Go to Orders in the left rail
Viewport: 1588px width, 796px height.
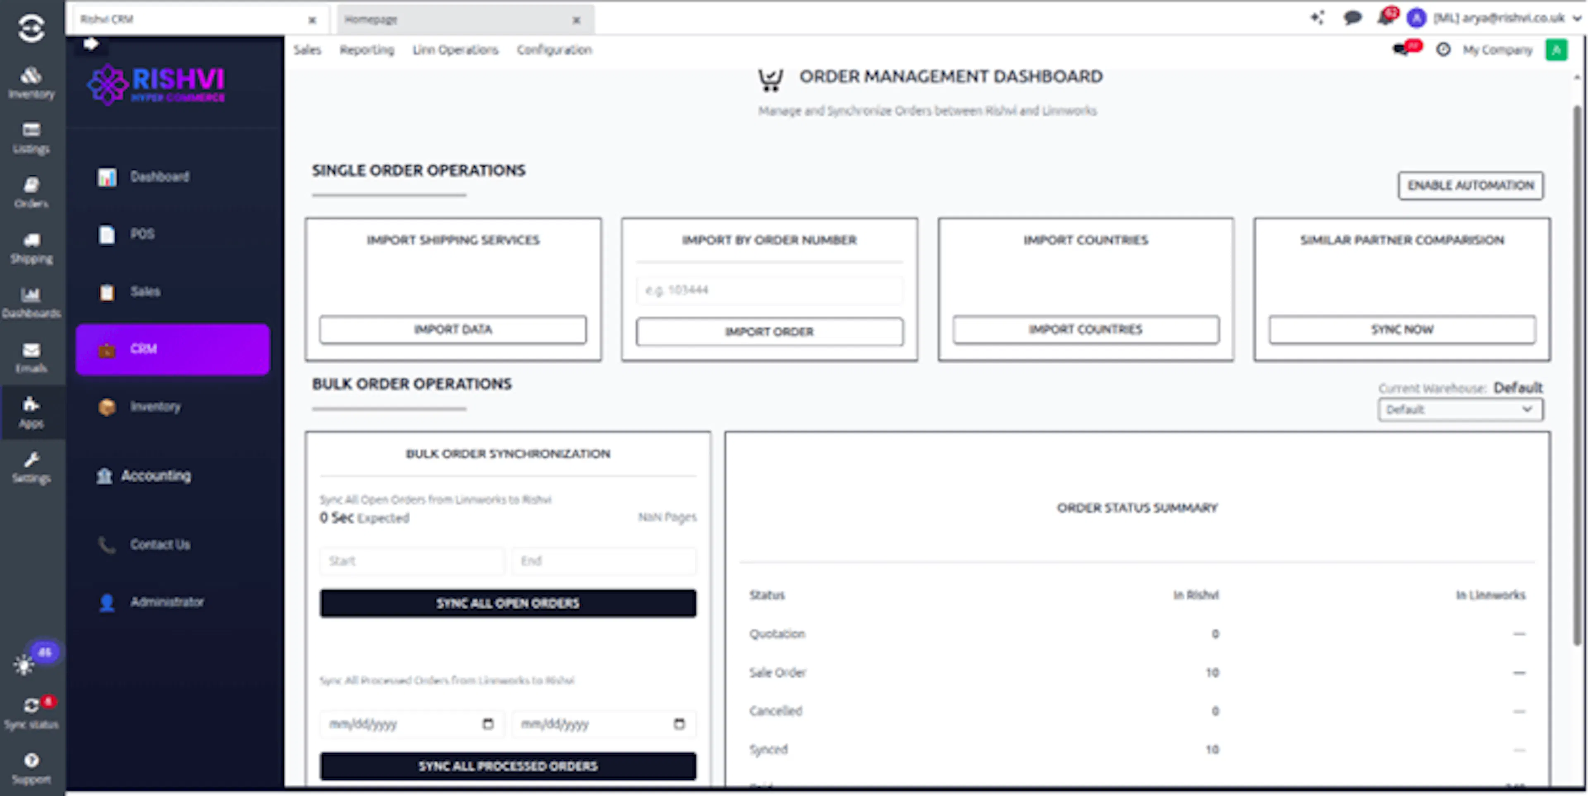click(x=31, y=192)
